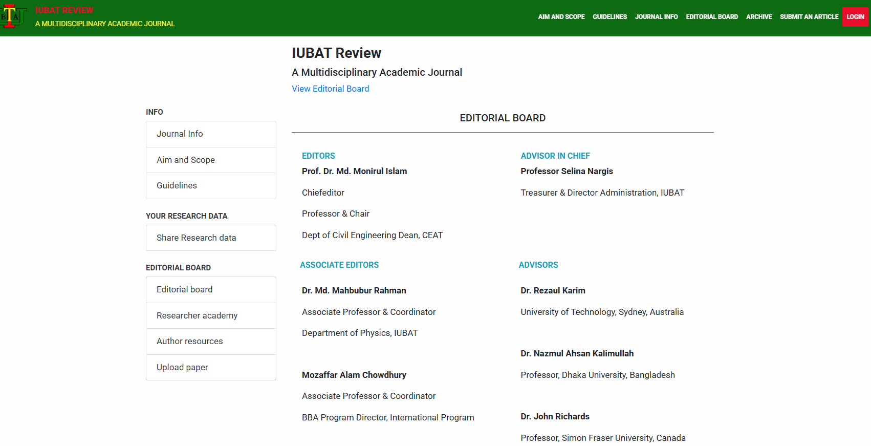Click the Professor & Chair text
This screenshot has width=871, height=446.
tap(336, 214)
